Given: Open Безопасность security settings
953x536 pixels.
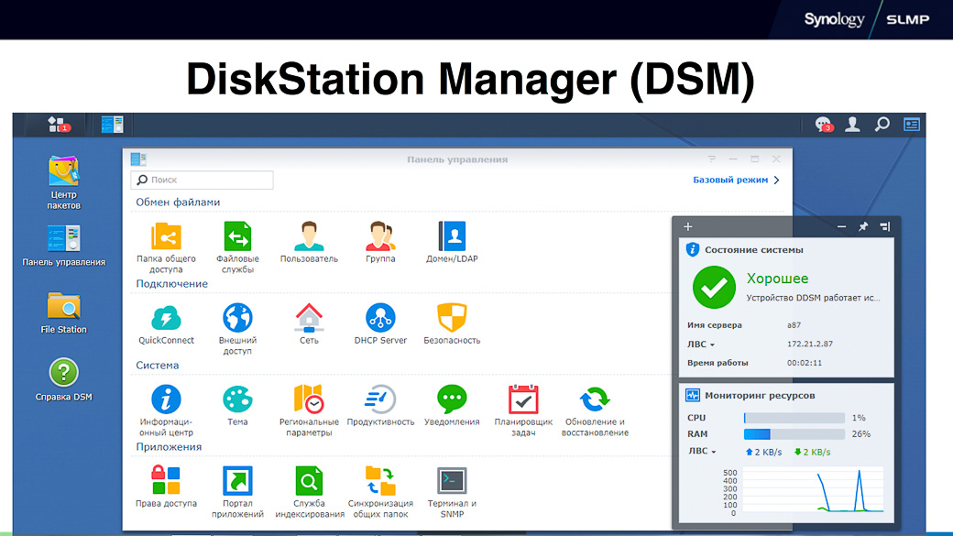Looking at the screenshot, I should [x=452, y=323].
